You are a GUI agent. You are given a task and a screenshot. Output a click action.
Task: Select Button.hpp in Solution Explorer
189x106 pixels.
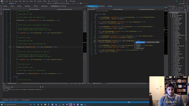[177, 22]
